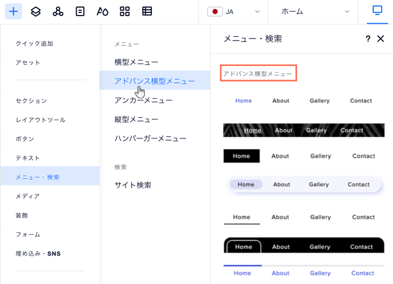Image resolution: width=393 pixels, height=284 pixels.
Task: Open フォーム category
Action: coord(28,235)
